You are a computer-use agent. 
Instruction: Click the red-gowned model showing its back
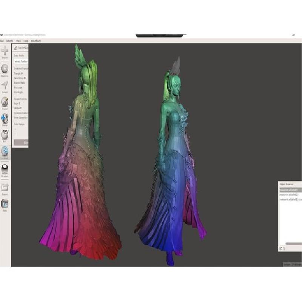pyautogui.click(x=81, y=152)
